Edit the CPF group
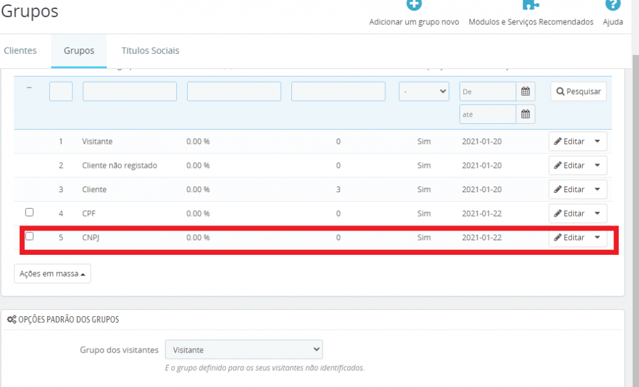The image size is (639, 387). [x=569, y=213]
